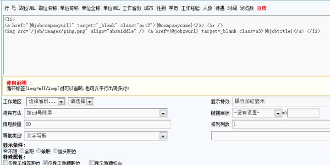
Task: Insert the 人数 tag
Action: (x=207, y=8)
